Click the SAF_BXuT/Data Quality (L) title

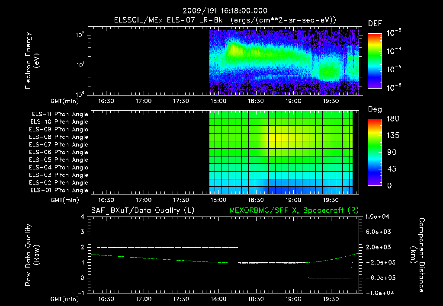(143, 210)
